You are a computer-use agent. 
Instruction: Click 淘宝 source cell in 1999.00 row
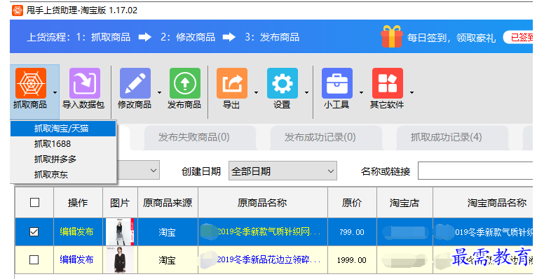[168, 260]
